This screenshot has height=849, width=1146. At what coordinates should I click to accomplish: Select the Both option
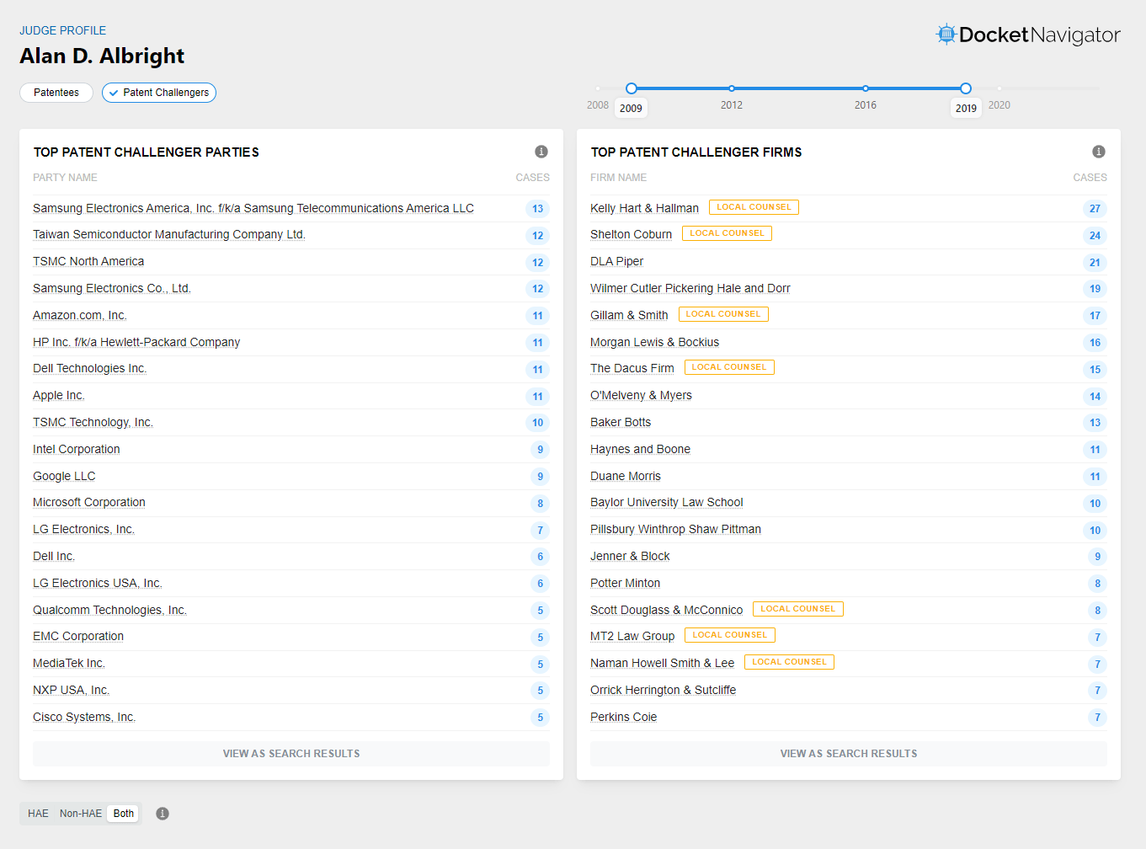coord(124,814)
